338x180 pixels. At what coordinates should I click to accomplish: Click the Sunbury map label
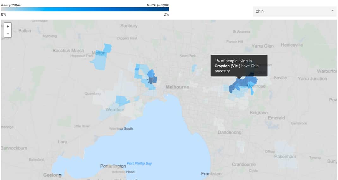point(129,26)
